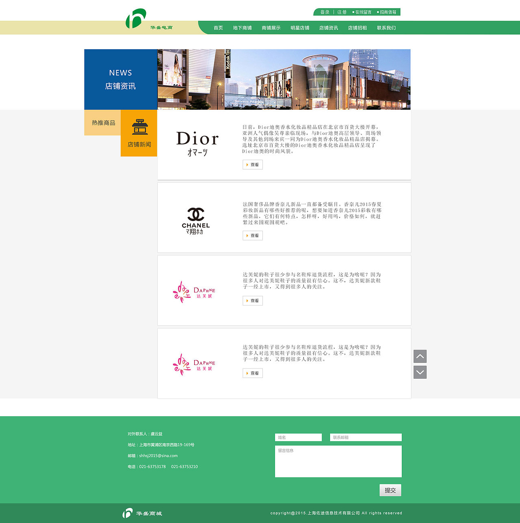Screen dimensions: 520x523
Task: Click the Dior logo image
Action: pyautogui.click(x=197, y=144)
